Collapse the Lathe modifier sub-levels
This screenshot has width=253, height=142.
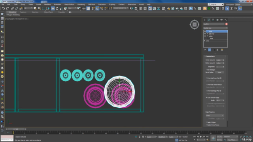(x=207, y=36)
